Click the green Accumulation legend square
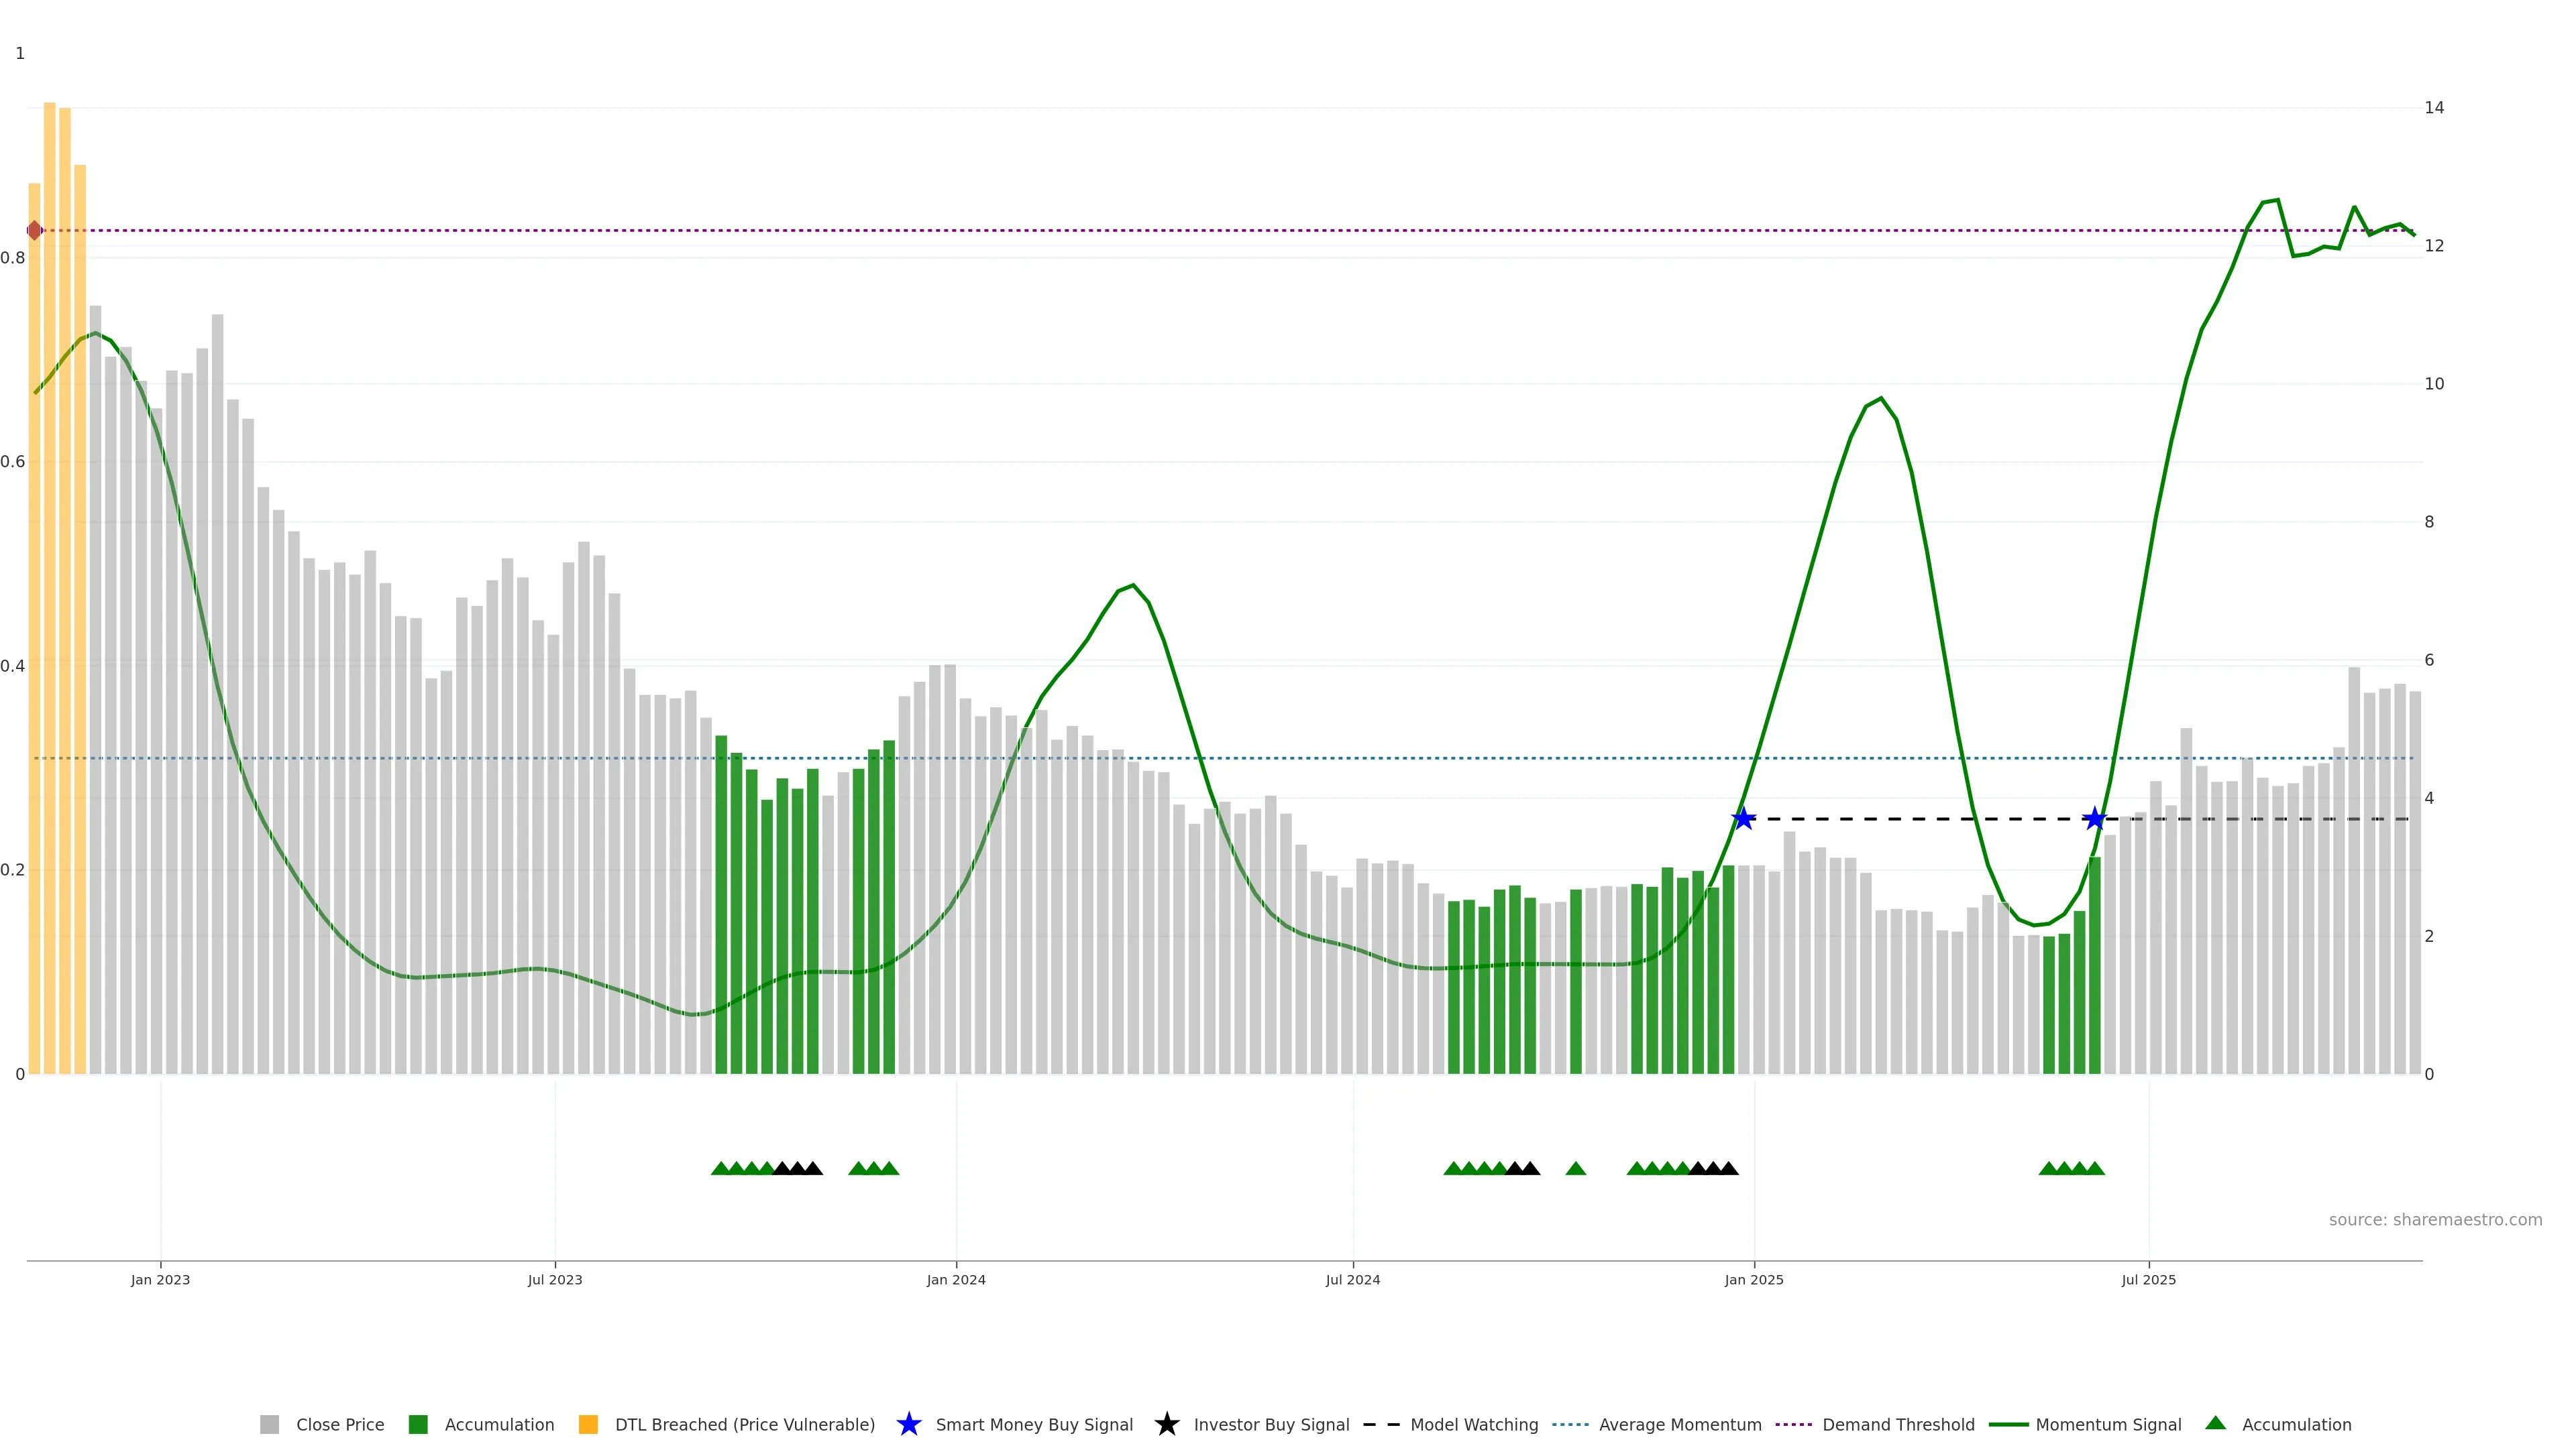 [x=418, y=1425]
